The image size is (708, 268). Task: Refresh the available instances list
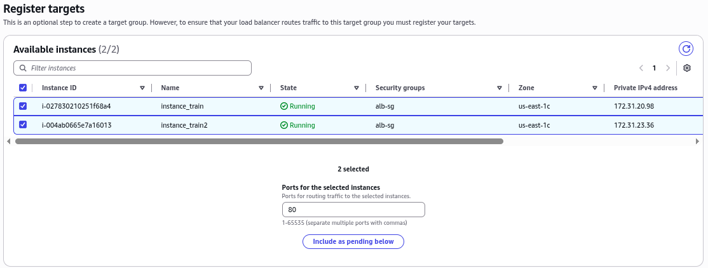tap(686, 49)
